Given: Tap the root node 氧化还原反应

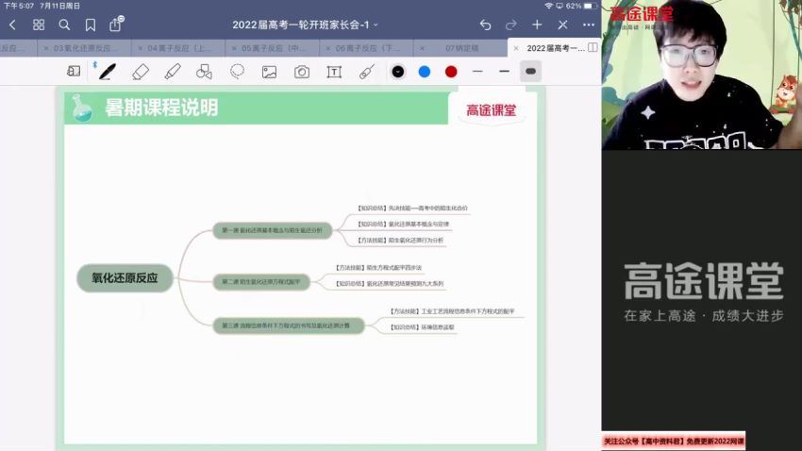Looking at the screenshot, I should [125, 278].
